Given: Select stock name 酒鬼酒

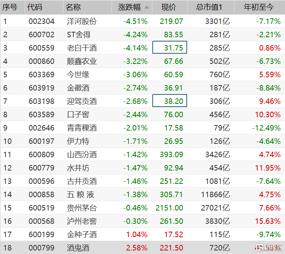Looking at the screenshot, I should pyautogui.click(x=78, y=248).
